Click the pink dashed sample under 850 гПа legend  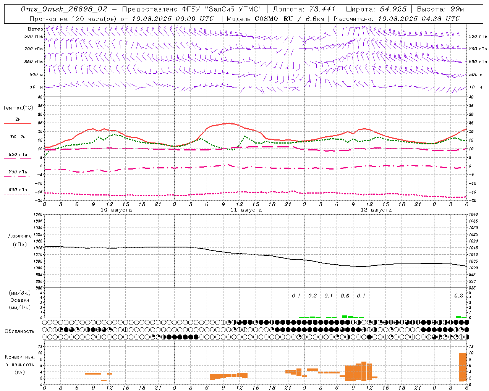(18, 158)
